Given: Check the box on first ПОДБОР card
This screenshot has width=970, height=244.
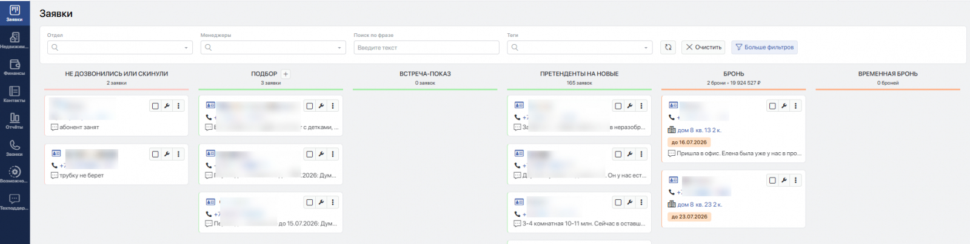Looking at the screenshot, I should (310, 106).
